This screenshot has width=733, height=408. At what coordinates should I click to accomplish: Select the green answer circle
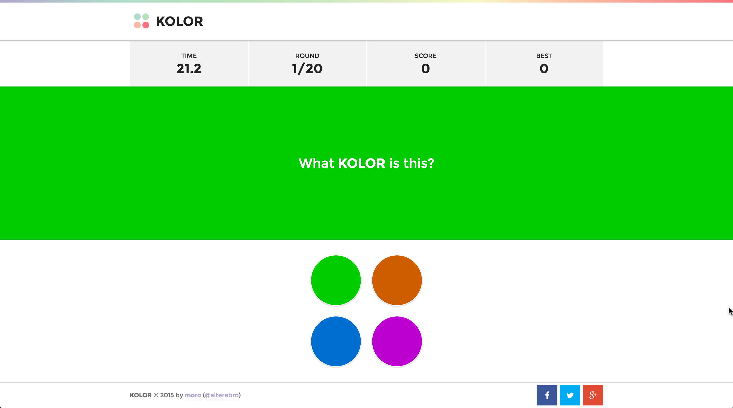point(336,280)
